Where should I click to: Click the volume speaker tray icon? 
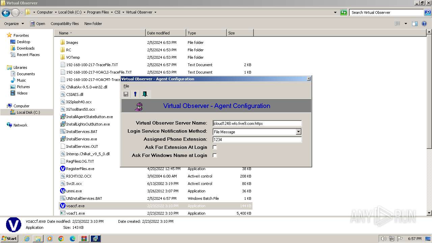[383, 239]
